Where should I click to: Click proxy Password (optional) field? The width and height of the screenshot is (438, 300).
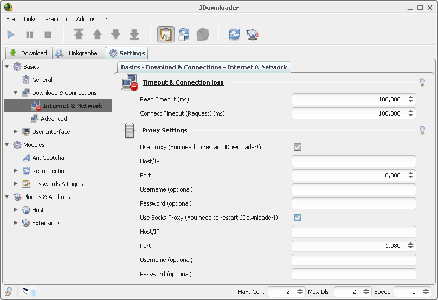tap(353, 203)
